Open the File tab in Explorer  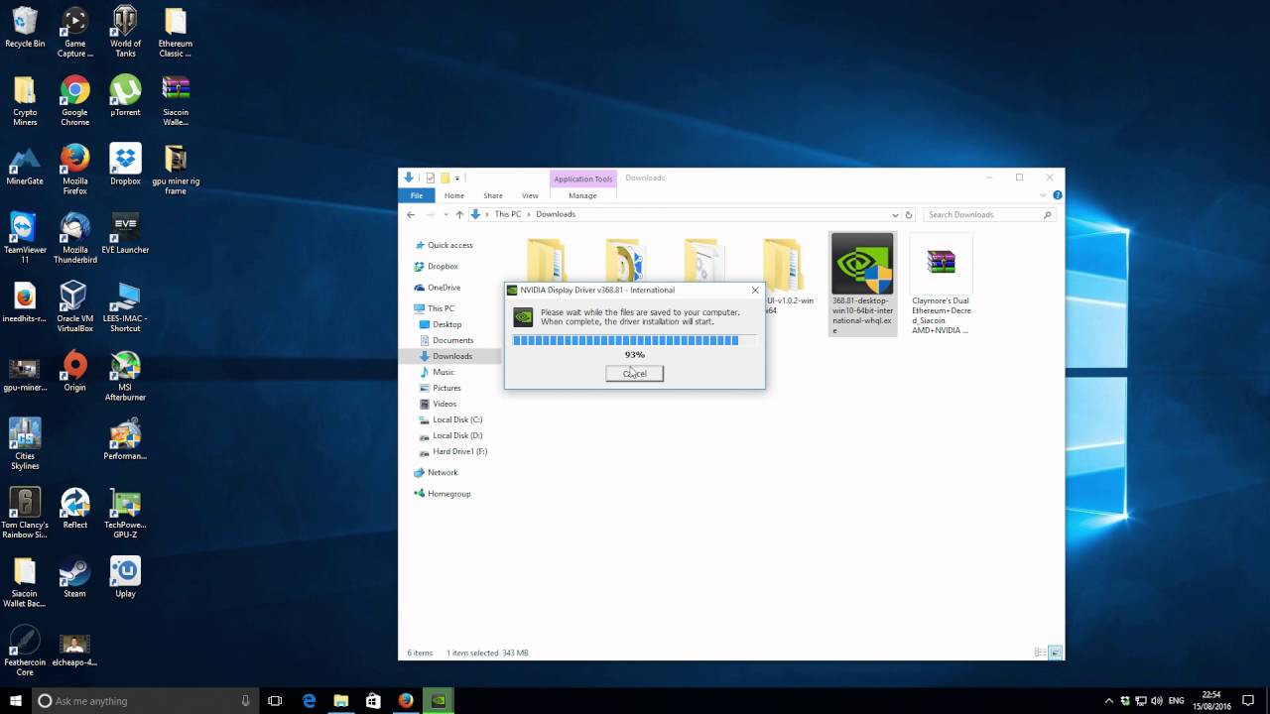tap(417, 195)
